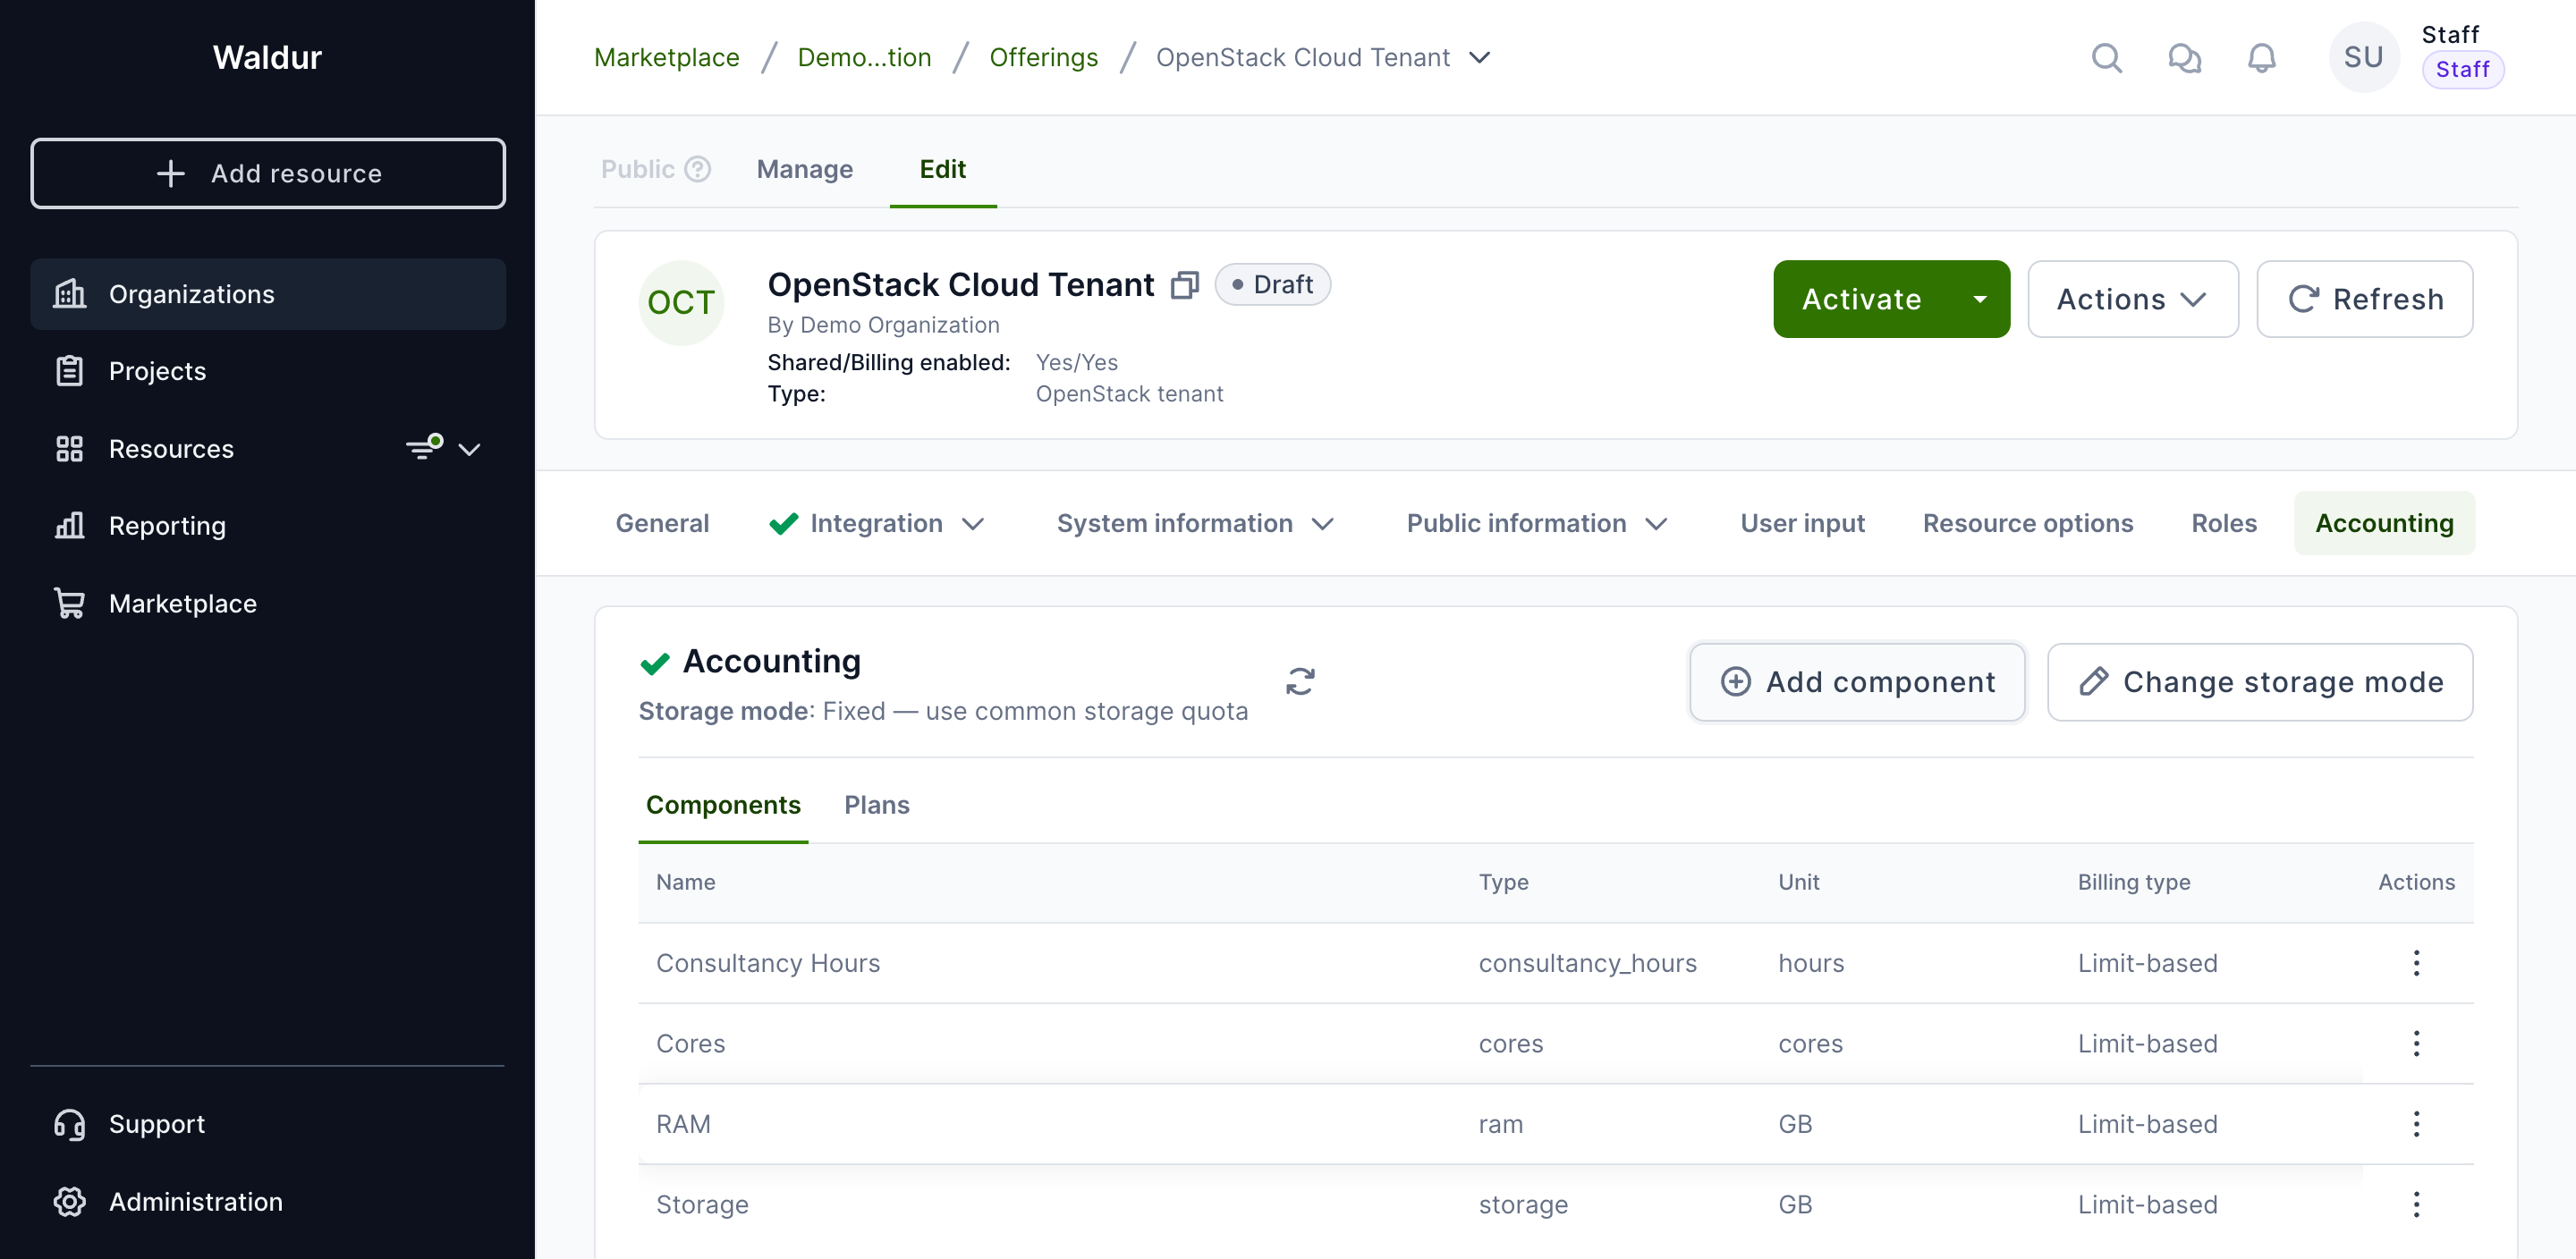
Task: Click Change storage mode button
Action: tap(2260, 682)
